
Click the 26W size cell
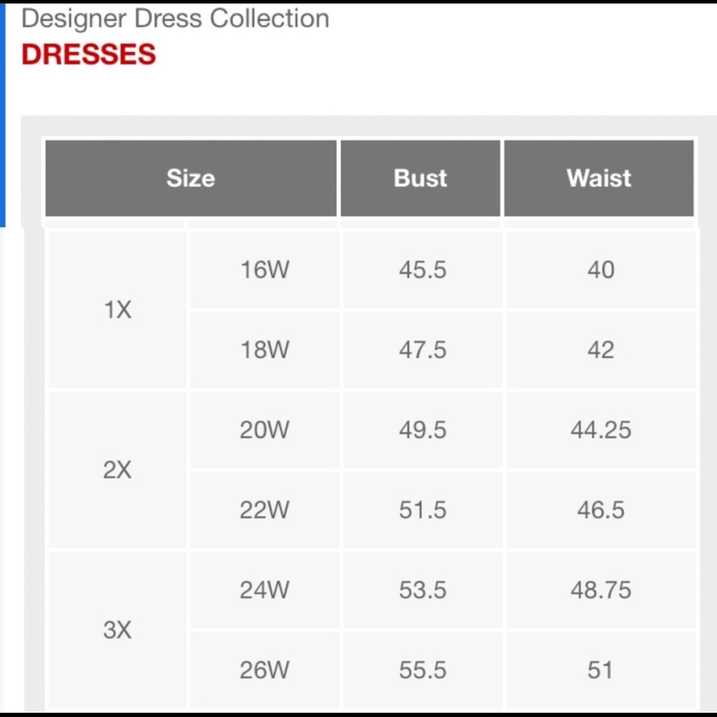(265, 670)
